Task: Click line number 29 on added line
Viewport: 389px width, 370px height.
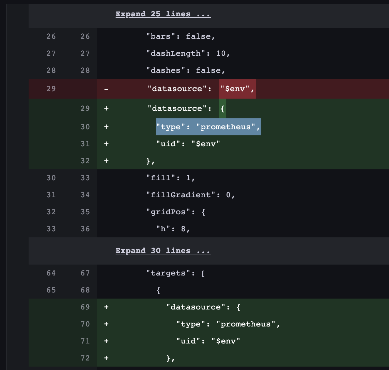Action: point(85,108)
